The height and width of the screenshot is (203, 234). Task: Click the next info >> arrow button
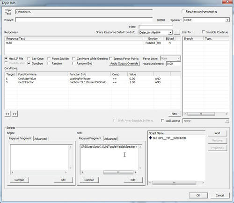pos(15,114)
